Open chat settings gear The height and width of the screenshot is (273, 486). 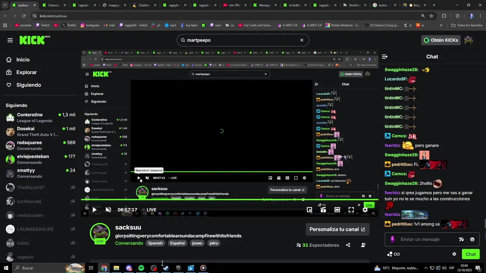454,254
